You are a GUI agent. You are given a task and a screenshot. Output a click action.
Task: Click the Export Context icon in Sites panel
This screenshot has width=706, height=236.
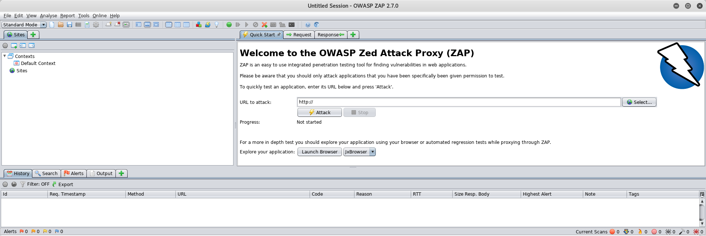[x=32, y=46]
